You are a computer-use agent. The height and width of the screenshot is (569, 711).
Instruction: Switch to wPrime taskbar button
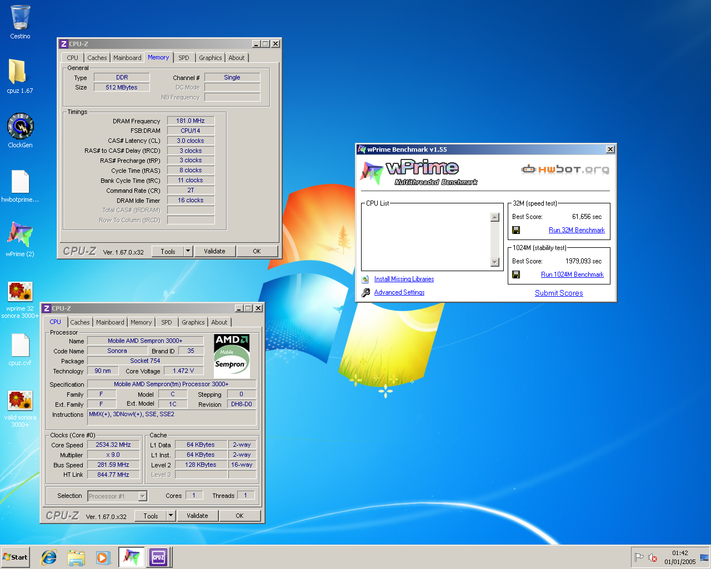click(131, 557)
